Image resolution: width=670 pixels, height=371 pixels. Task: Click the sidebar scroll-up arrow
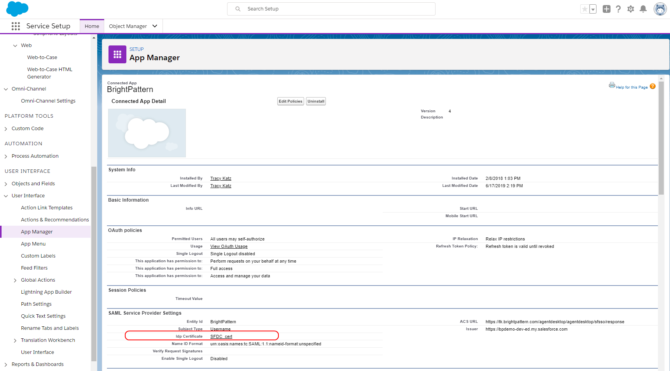click(94, 38)
